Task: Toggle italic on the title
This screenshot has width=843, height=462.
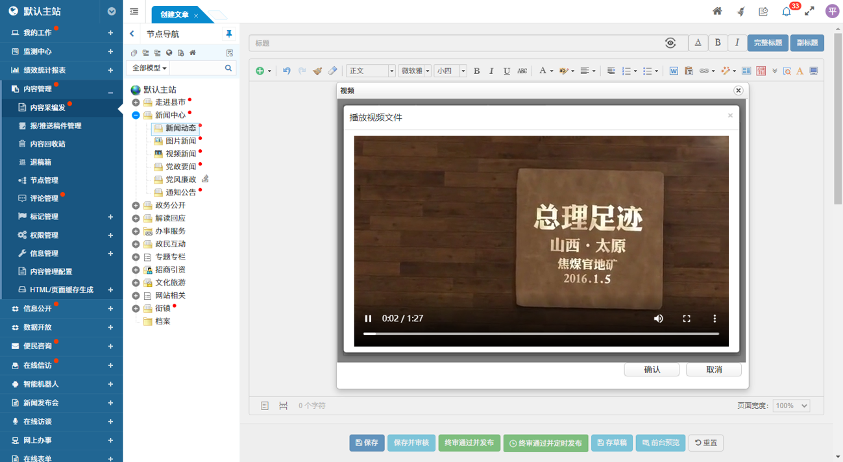Action: (737, 43)
